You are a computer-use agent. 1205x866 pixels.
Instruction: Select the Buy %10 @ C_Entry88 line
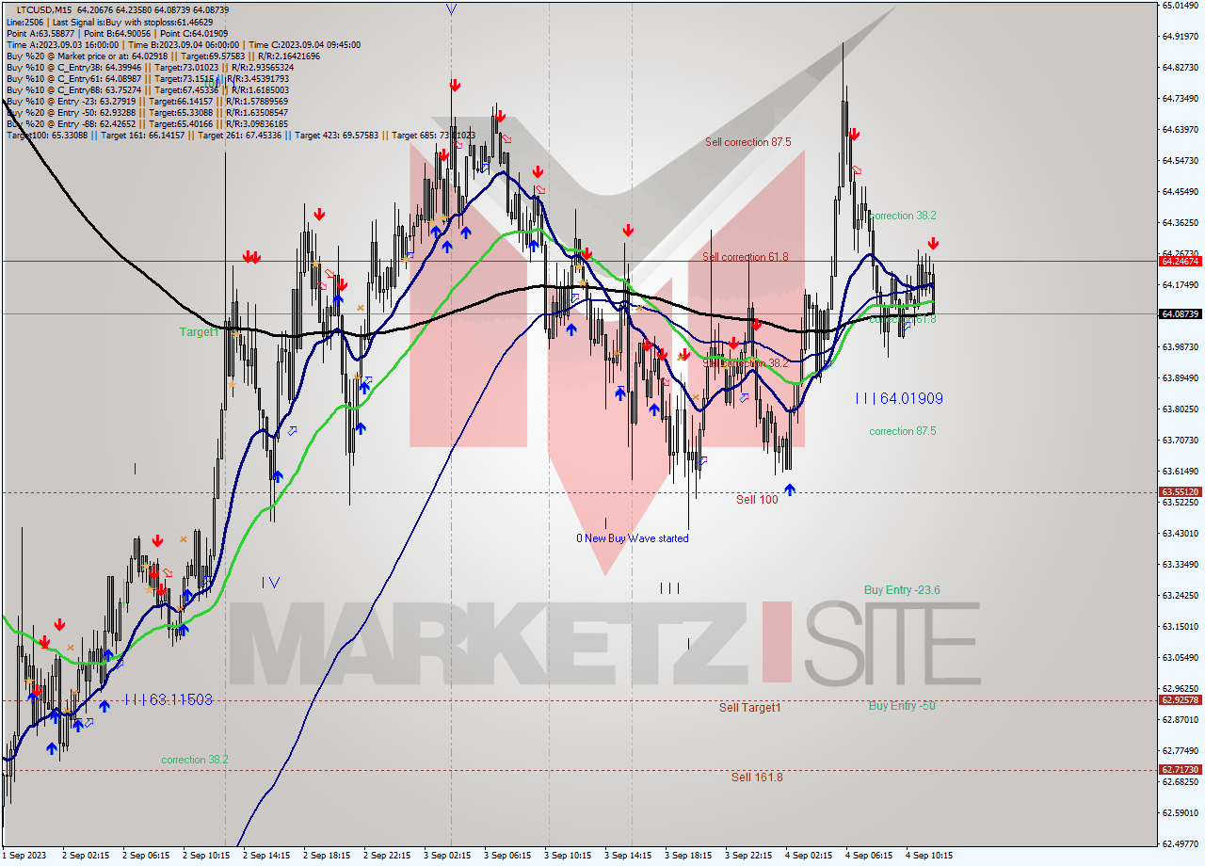pyautogui.click(x=148, y=89)
